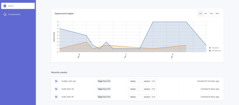Screen dimensions: 239x105
Task: Toggle Production series in chart legend
Action: click(x=214, y=48)
